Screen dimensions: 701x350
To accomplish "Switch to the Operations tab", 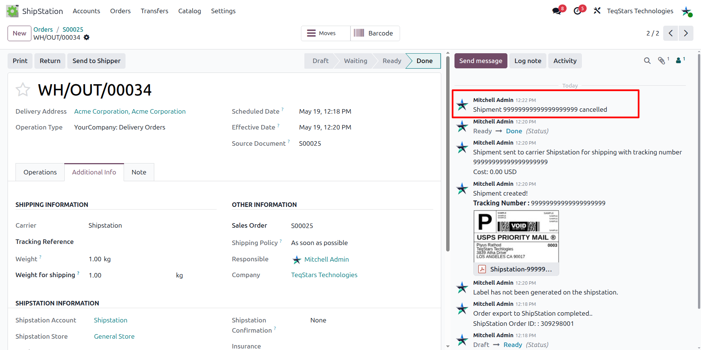I will coord(40,172).
